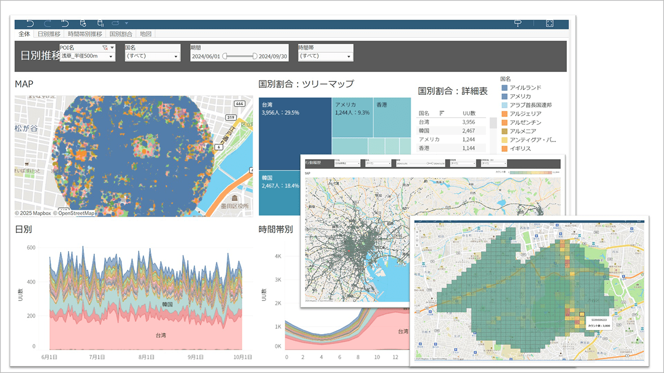The image size is (664, 373).
Task: Clear the POI名 filter with funnel icon
Action: (105, 47)
